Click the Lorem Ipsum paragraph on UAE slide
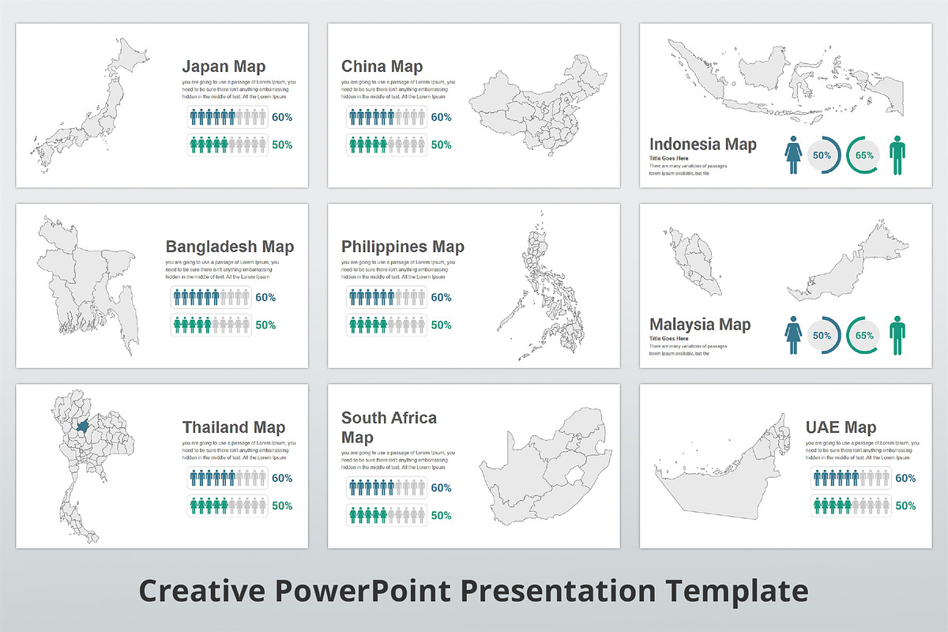The height and width of the screenshot is (632, 948). [x=862, y=450]
